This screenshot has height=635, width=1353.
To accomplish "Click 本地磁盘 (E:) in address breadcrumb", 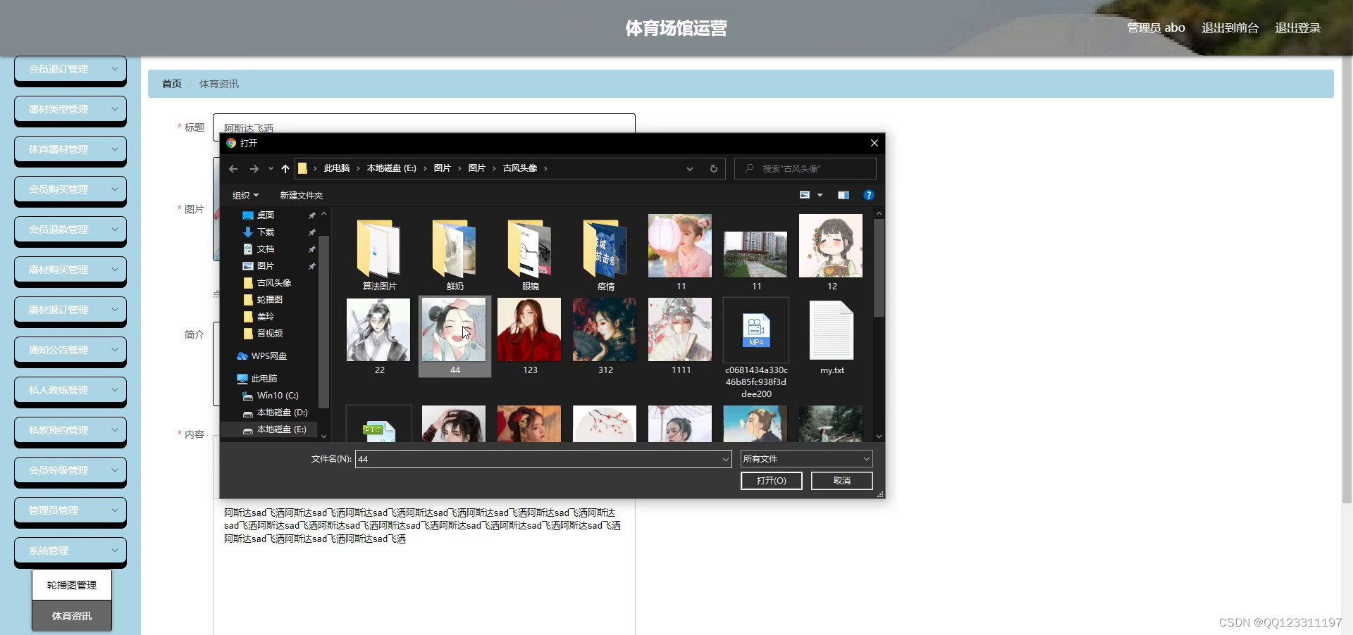I will (391, 168).
